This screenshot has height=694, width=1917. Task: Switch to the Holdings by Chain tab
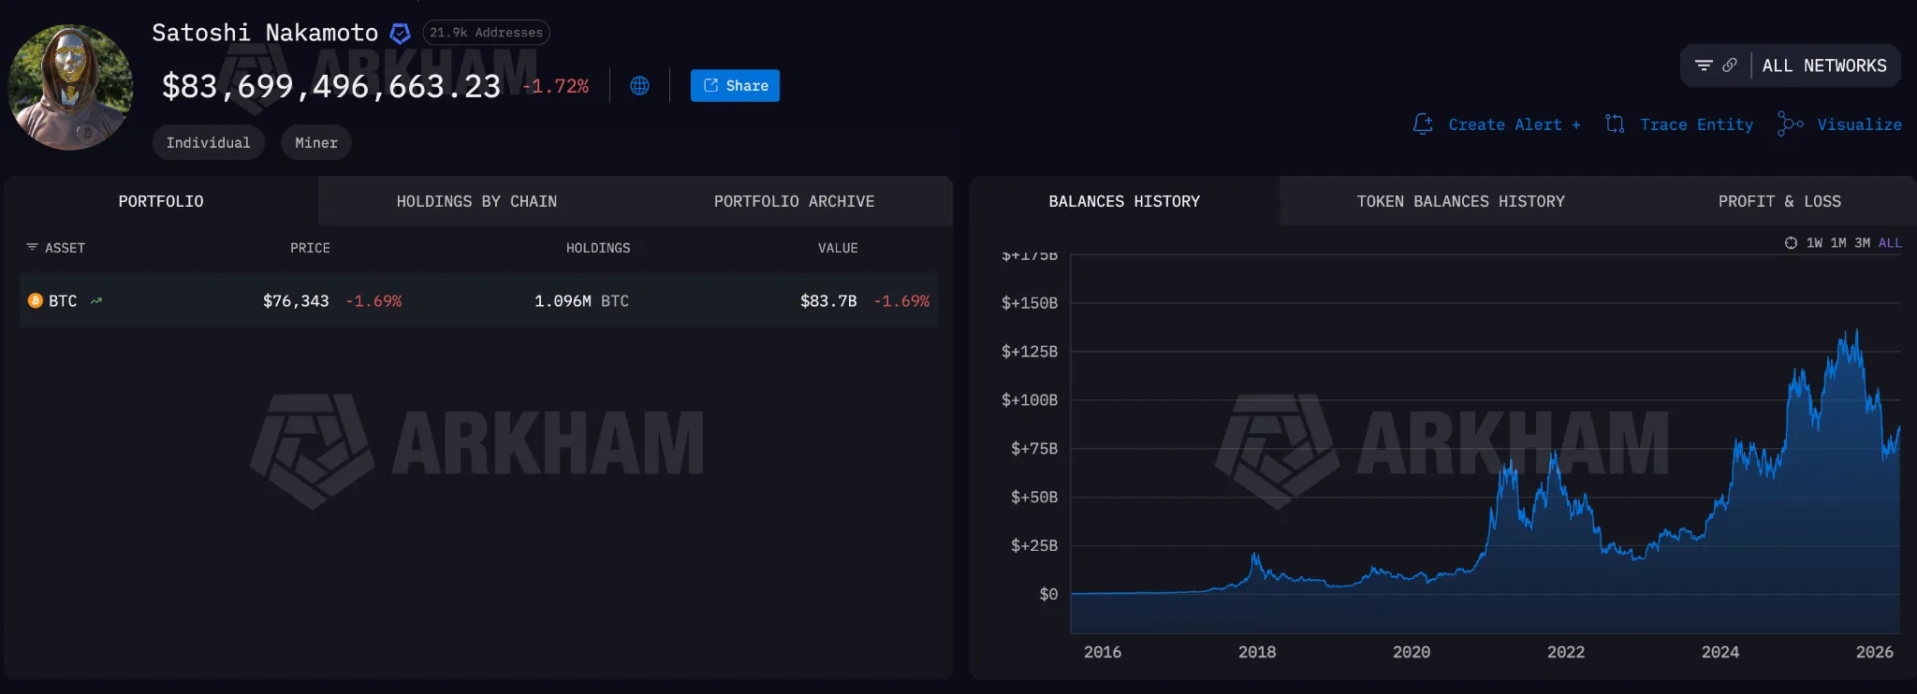click(476, 200)
